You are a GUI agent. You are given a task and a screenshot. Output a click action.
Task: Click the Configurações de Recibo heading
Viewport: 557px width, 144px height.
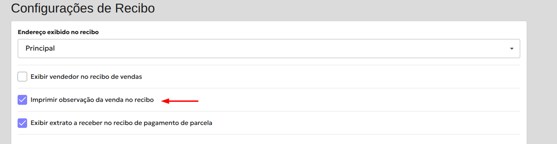point(83,8)
